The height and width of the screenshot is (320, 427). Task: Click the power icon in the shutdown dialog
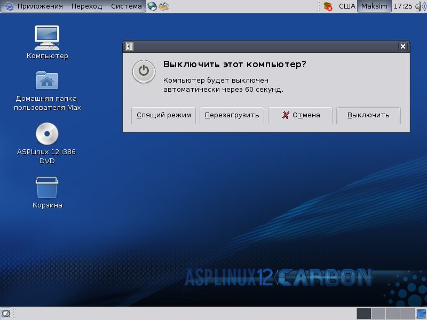click(x=144, y=71)
